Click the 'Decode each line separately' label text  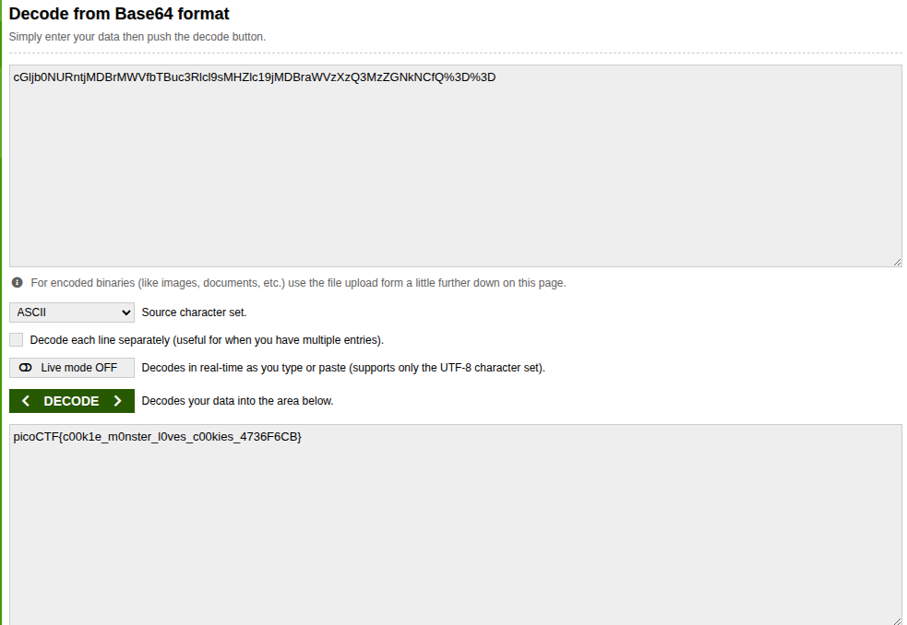coord(207,340)
